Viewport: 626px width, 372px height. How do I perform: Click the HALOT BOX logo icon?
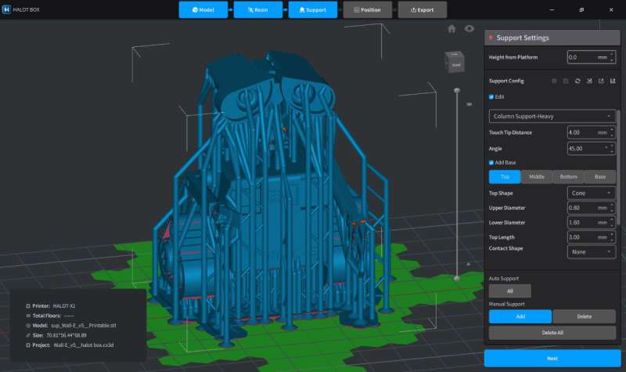point(6,9)
